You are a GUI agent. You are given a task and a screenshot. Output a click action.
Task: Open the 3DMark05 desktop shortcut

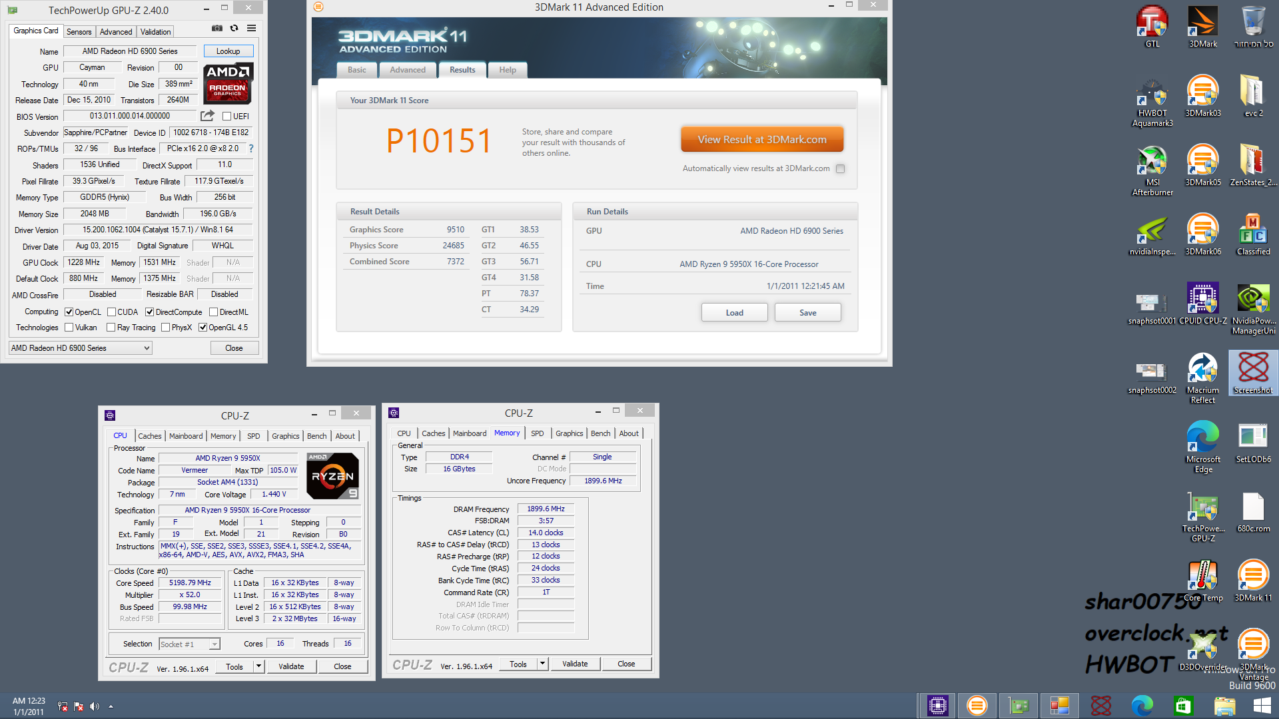tap(1203, 165)
